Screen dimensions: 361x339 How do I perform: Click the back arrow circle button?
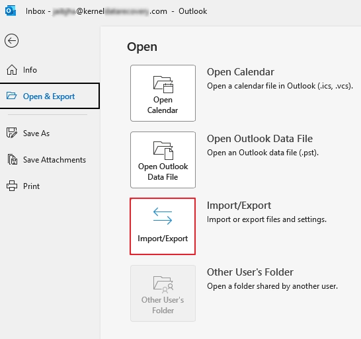point(11,41)
